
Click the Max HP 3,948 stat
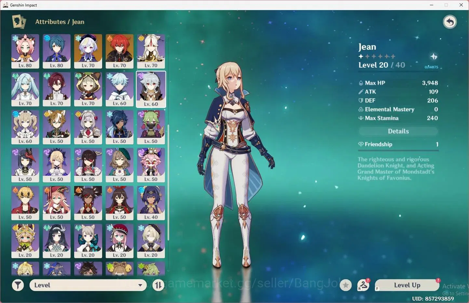click(x=398, y=83)
